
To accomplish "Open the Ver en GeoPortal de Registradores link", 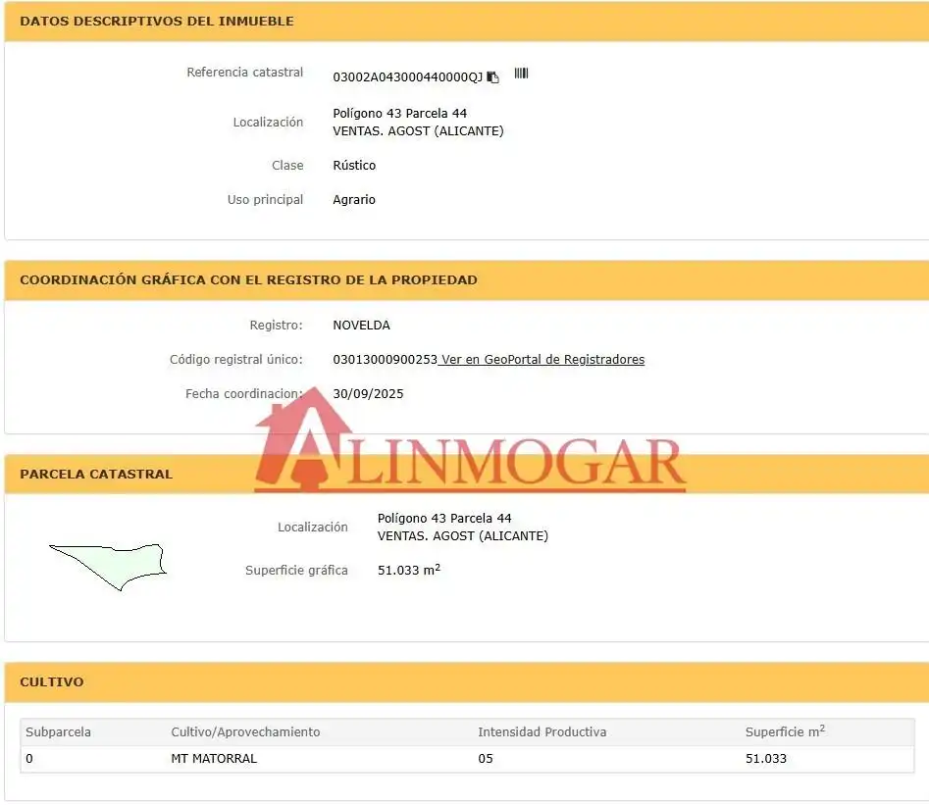I will tap(542, 360).
